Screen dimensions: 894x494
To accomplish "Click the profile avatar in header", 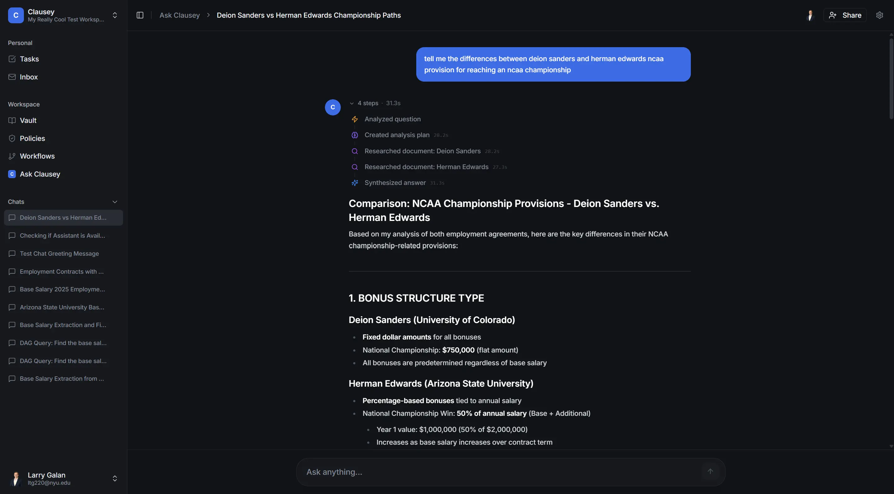I will point(810,15).
